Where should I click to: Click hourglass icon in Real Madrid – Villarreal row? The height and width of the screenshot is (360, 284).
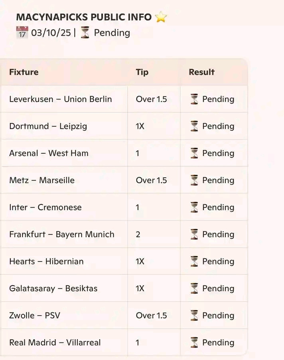[x=194, y=342]
